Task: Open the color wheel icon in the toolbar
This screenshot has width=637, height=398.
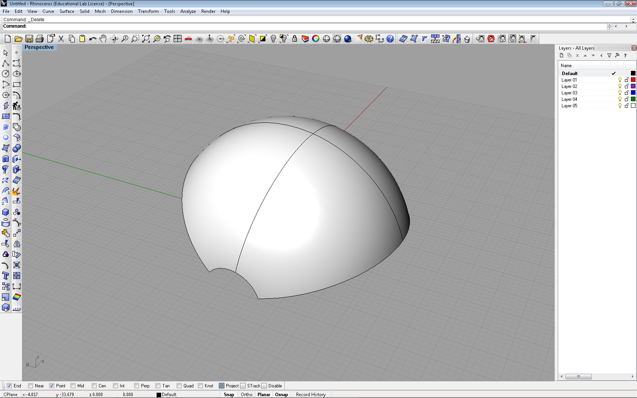Action: [x=315, y=39]
